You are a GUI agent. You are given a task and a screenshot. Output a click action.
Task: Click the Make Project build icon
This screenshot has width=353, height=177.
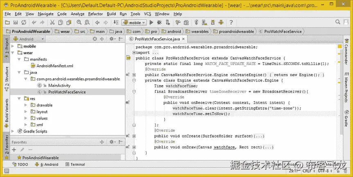point(116,22)
